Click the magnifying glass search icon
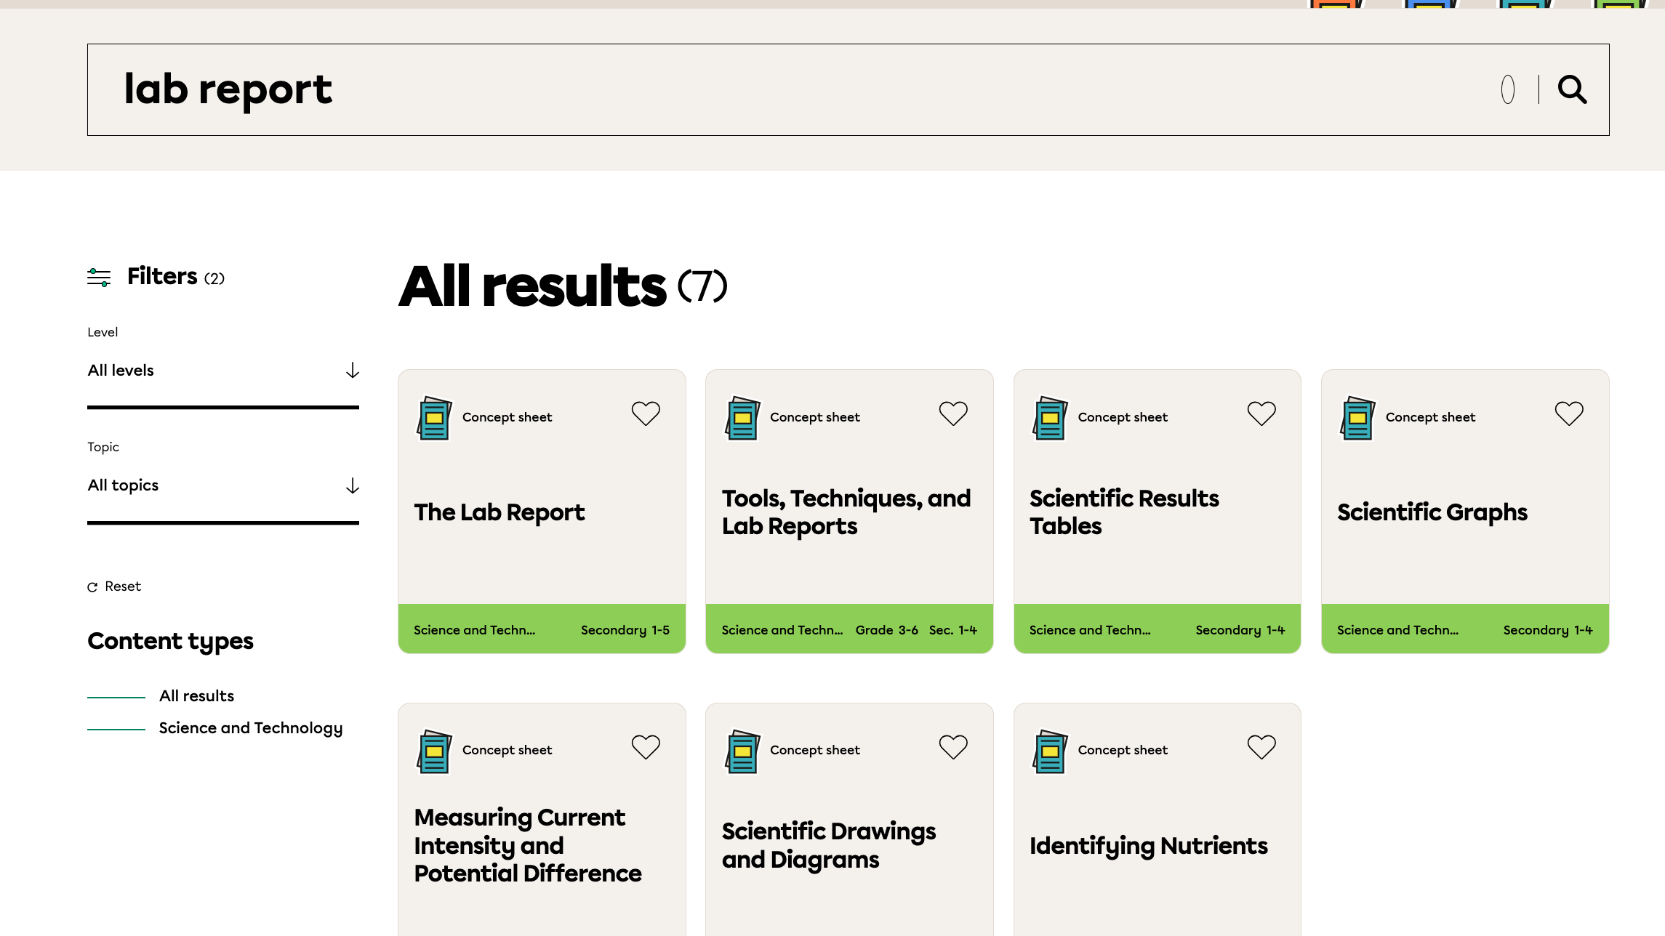 tap(1572, 89)
